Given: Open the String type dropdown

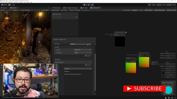Looking at the screenshot, I should (x=78, y=68).
